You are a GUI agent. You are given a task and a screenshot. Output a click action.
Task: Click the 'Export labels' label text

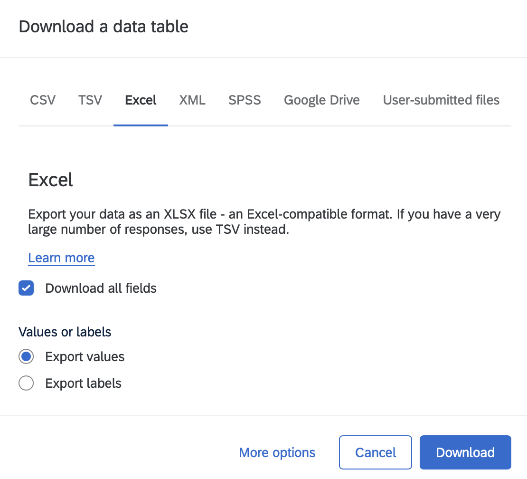(84, 383)
